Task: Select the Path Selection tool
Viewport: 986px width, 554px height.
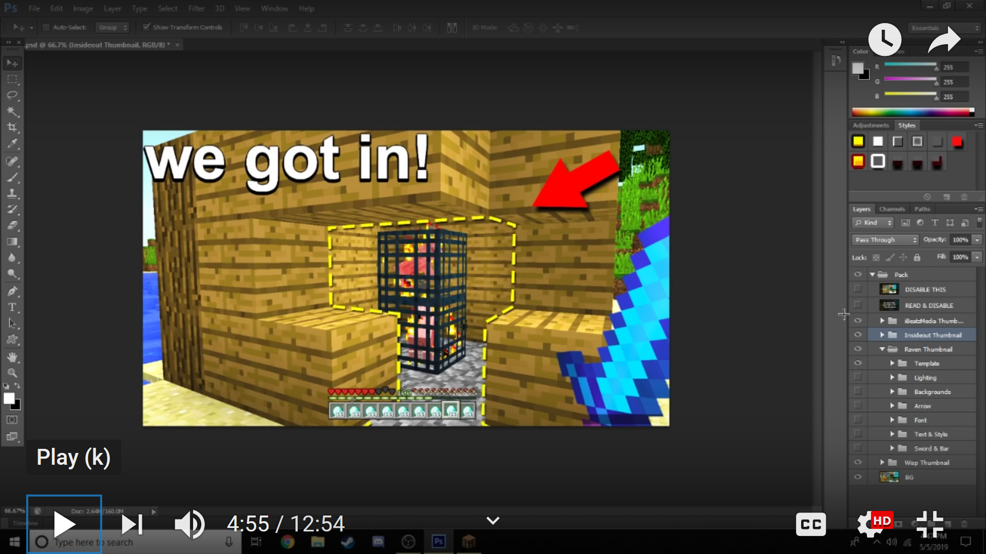Action: [12, 323]
